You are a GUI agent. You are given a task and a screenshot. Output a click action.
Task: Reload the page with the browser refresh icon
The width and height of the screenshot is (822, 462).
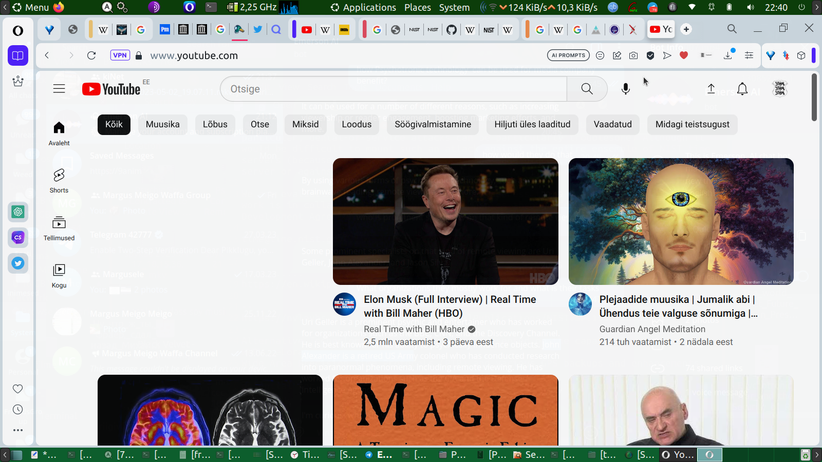pyautogui.click(x=91, y=55)
